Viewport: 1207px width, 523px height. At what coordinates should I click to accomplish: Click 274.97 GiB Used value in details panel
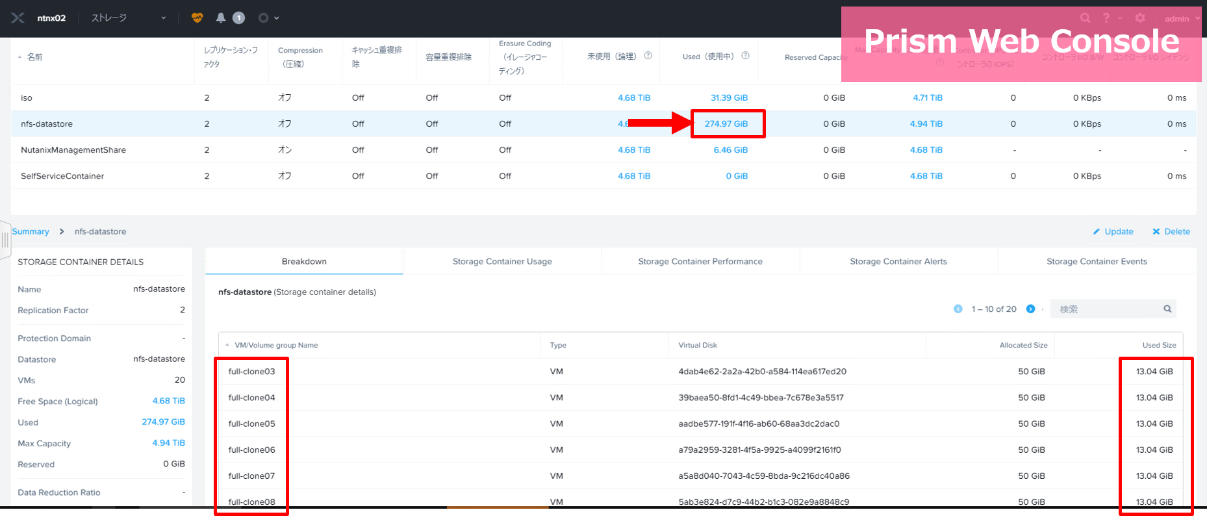pyautogui.click(x=164, y=422)
